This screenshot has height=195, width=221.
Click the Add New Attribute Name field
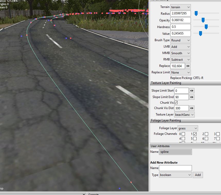[x=175, y=168]
